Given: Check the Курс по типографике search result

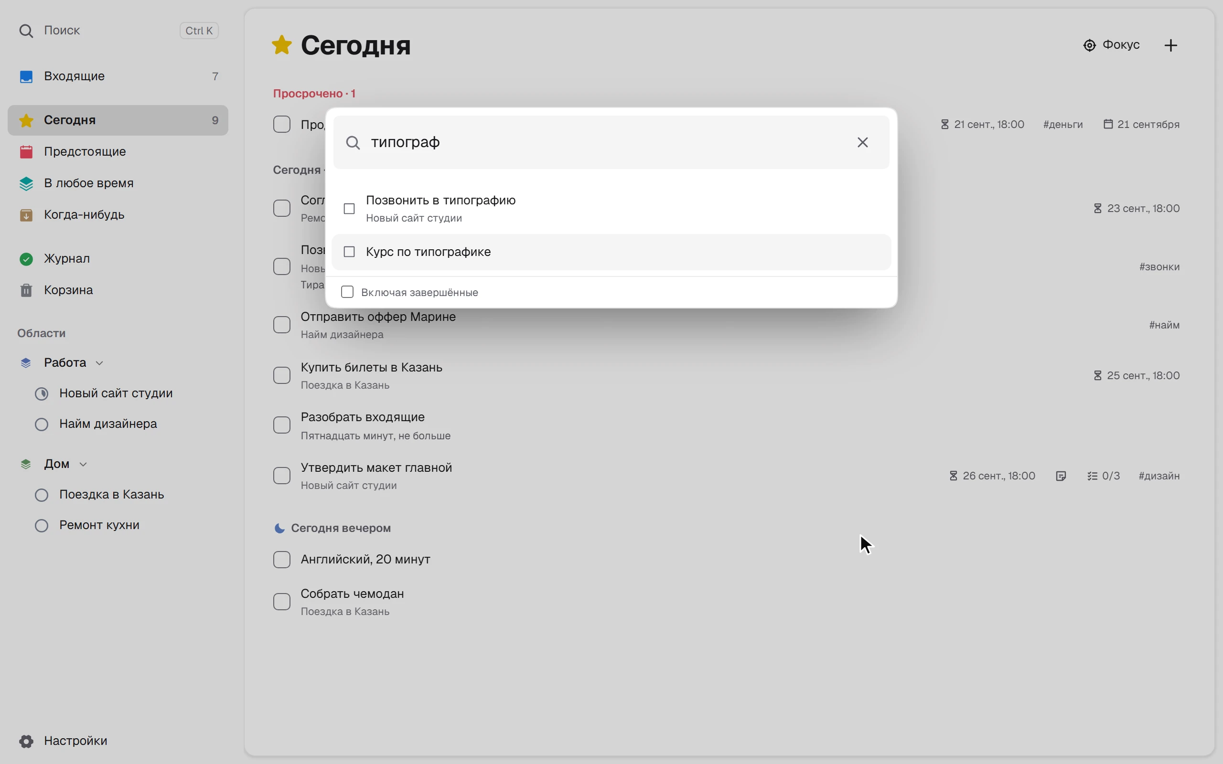Looking at the screenshot, I should click(x=349, y=252).
